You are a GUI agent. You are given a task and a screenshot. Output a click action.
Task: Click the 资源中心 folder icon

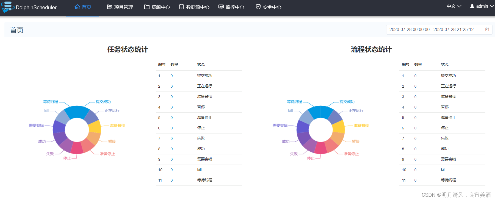[147, 7]
